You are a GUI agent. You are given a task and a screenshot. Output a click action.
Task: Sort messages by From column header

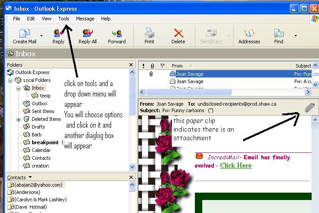click(178, 66)
